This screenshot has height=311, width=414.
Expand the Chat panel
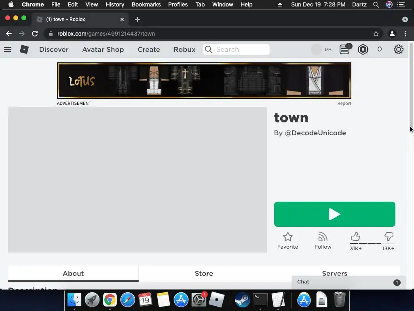point(349,282)
